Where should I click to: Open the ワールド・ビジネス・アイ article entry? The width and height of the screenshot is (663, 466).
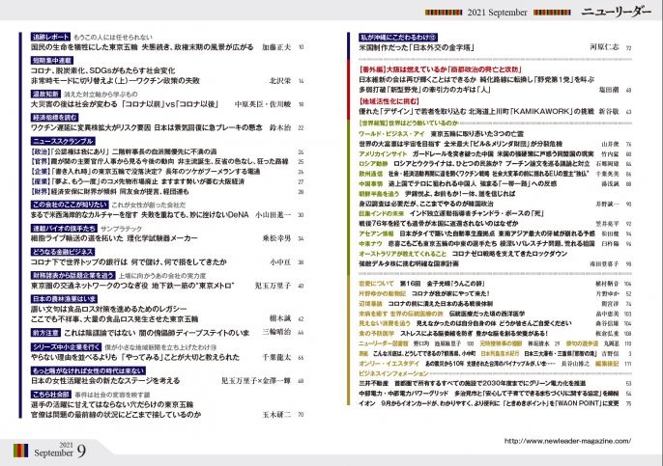tap(380, 133)
